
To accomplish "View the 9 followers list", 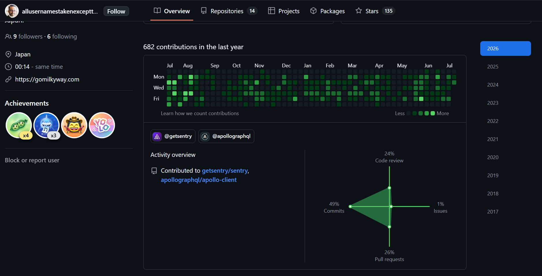I will 28,37.
